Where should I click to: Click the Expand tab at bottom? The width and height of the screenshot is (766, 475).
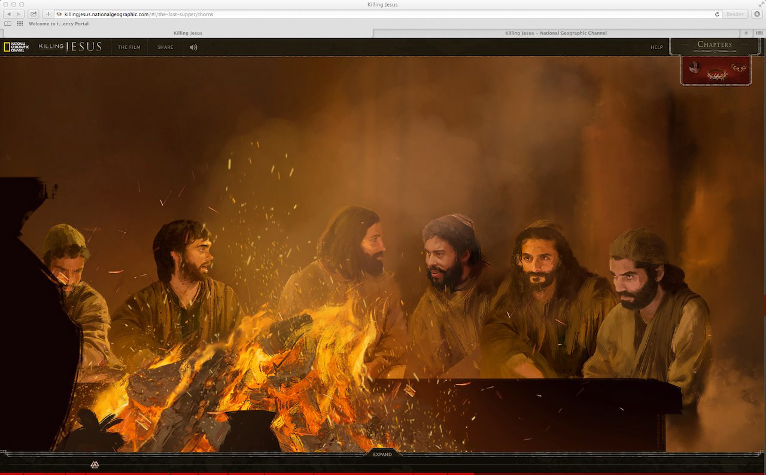click(x=382, y=455)
